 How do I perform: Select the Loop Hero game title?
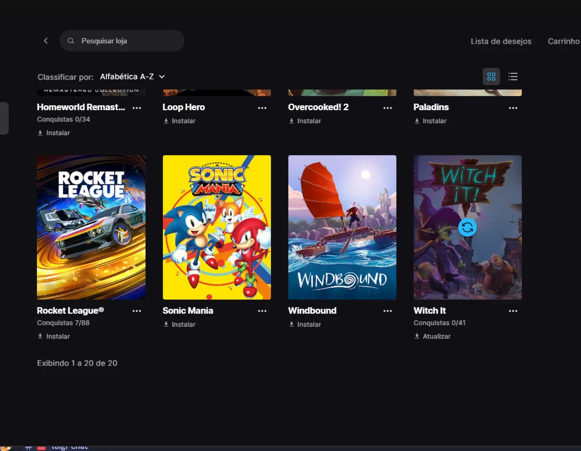click(184, 107)
